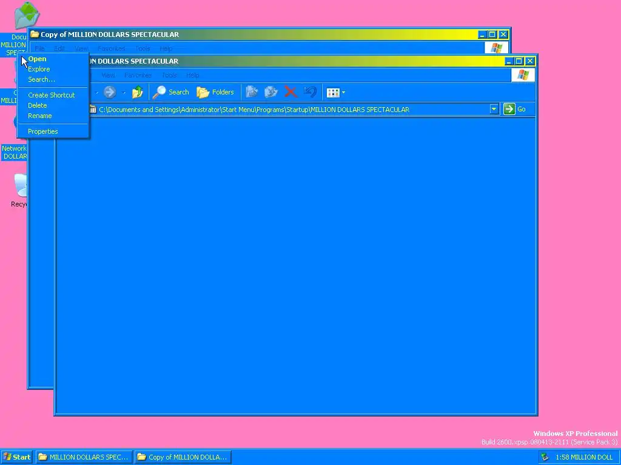Close the front MILLION DOLLARS SPECTACULAR window
The image size is (621, 465).
tap(529, 61)
